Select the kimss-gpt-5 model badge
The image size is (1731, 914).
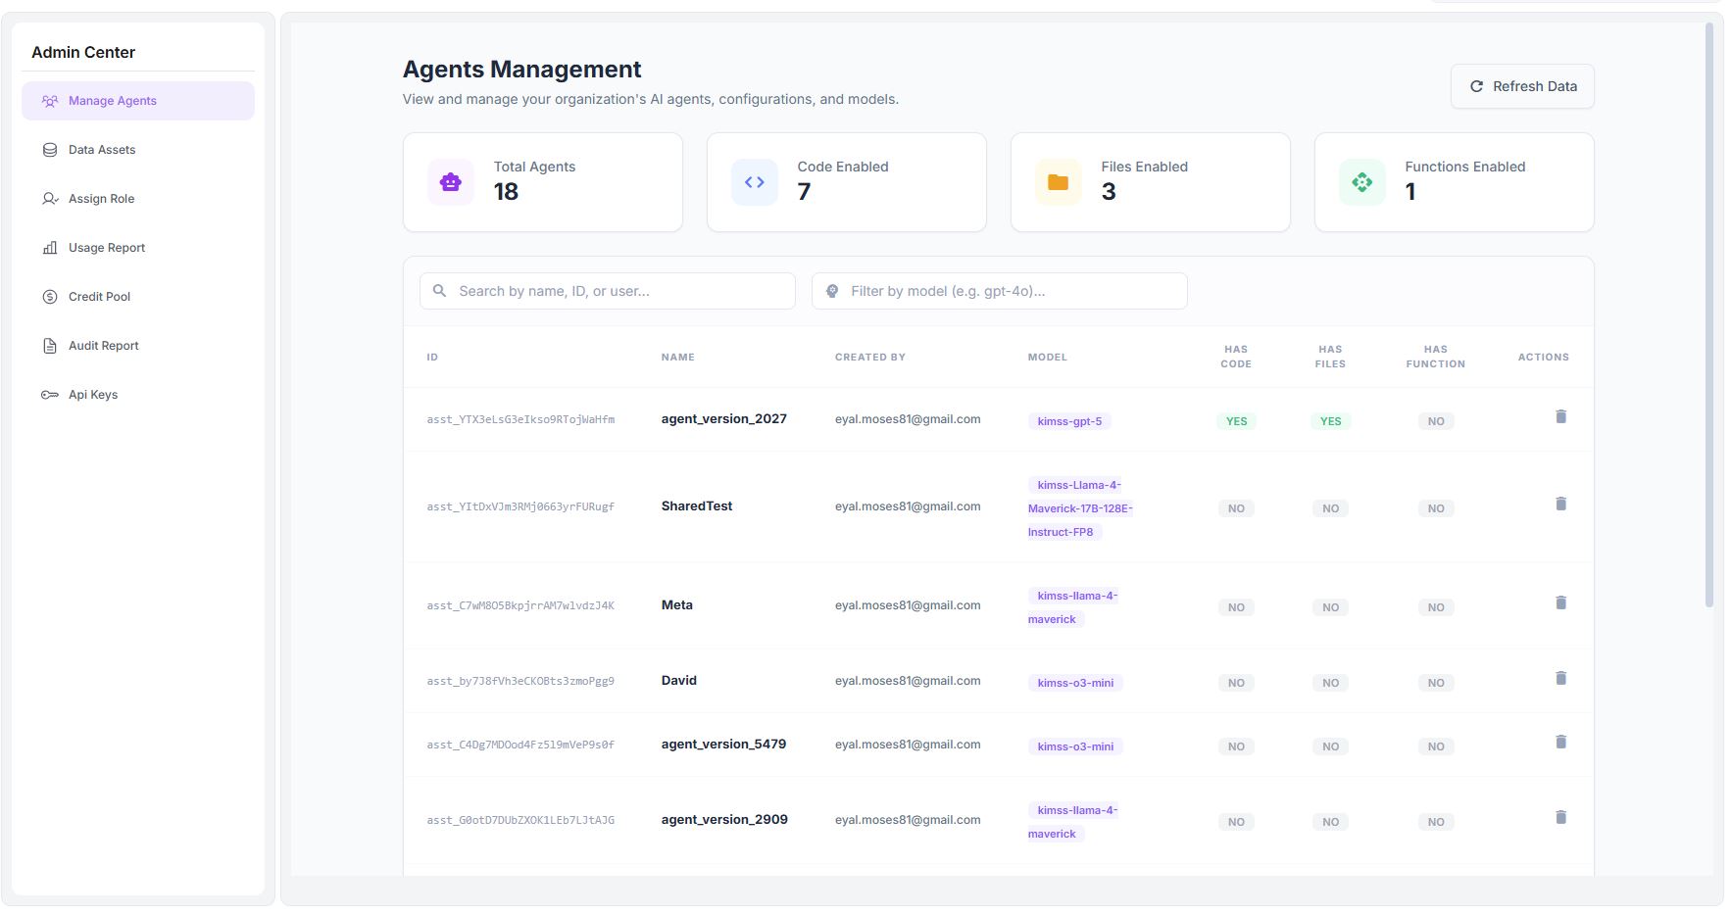pyautogui.click(x=1069, y=420)
